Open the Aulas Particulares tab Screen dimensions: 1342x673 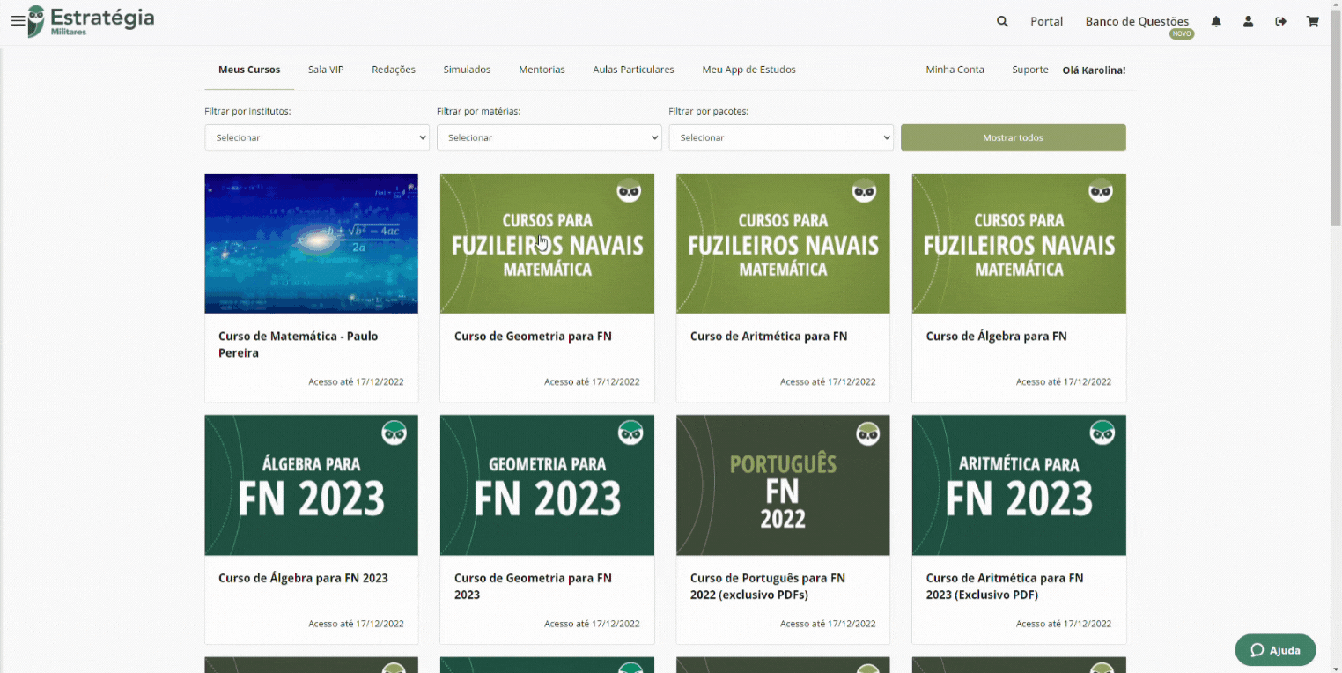(633, 70)
